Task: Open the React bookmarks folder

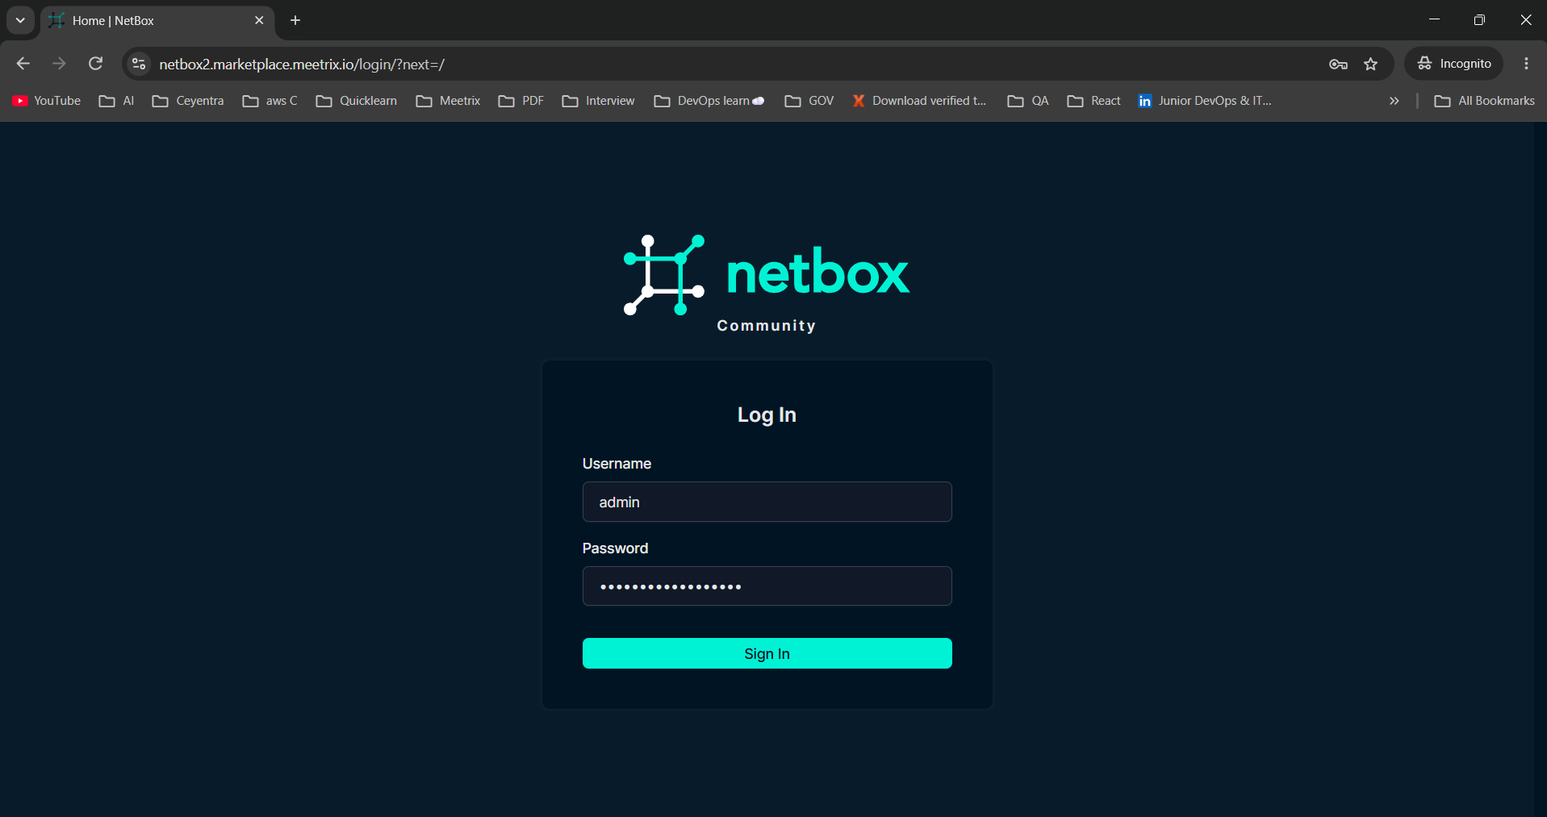Action: tap(1093, 101)
